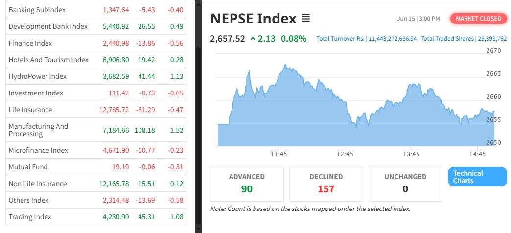Click the Technical Charts button
The width and height of the screenshot is (511, 233).
coord(477,177)
